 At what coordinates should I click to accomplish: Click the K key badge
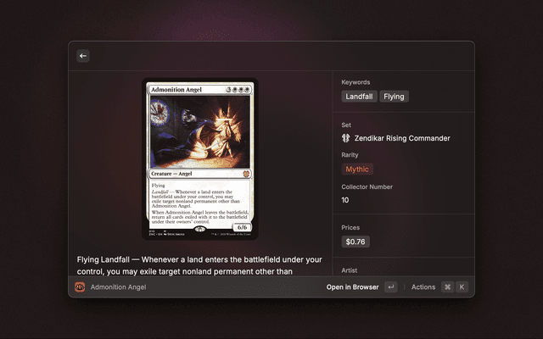(462, 287)
